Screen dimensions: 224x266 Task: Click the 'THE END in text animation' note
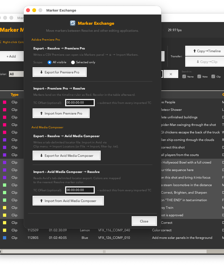tap(184, 200)
